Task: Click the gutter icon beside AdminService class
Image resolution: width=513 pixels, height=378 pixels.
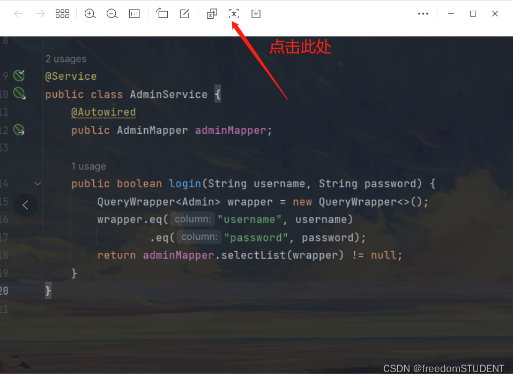Action: coord(19,94)
